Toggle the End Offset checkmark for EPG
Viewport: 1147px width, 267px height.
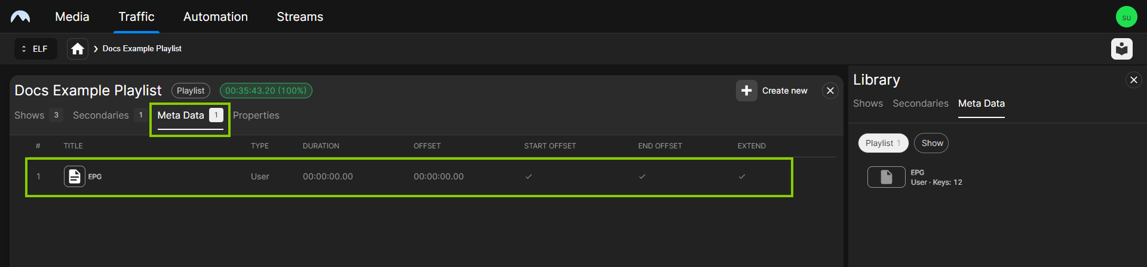[x=642, y=176]
